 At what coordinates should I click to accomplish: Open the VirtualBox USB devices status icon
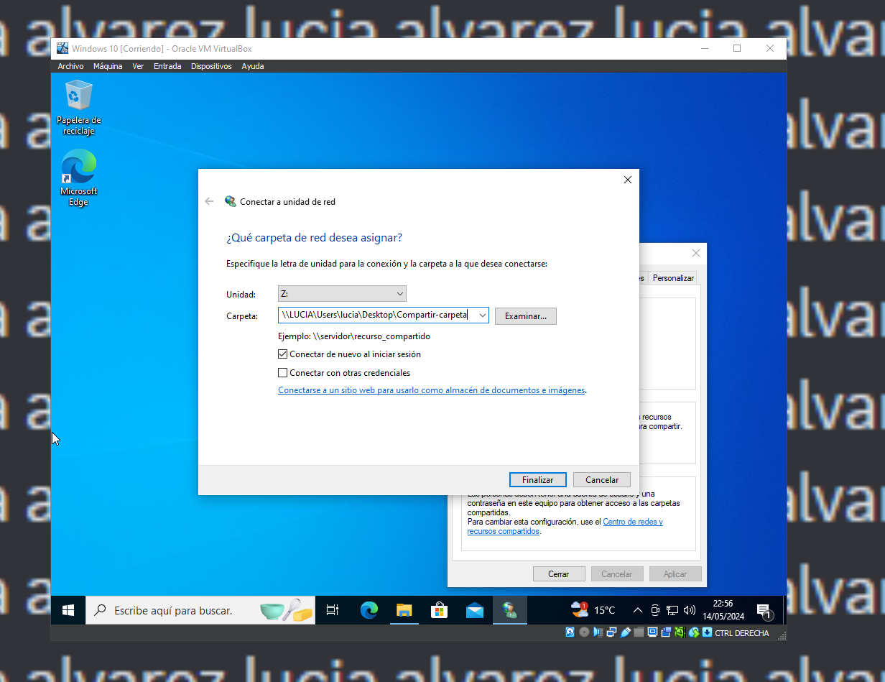626,632
